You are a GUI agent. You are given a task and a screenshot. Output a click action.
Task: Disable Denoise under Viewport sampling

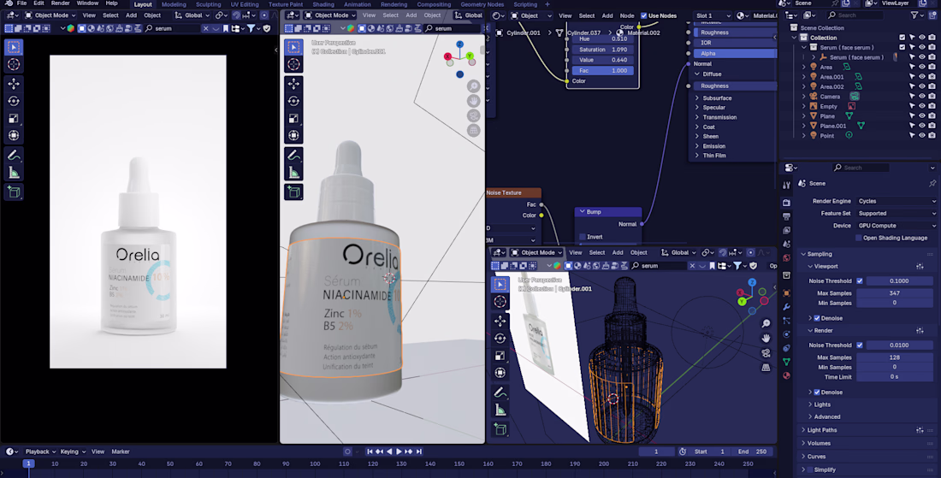[x=817, y=318]
